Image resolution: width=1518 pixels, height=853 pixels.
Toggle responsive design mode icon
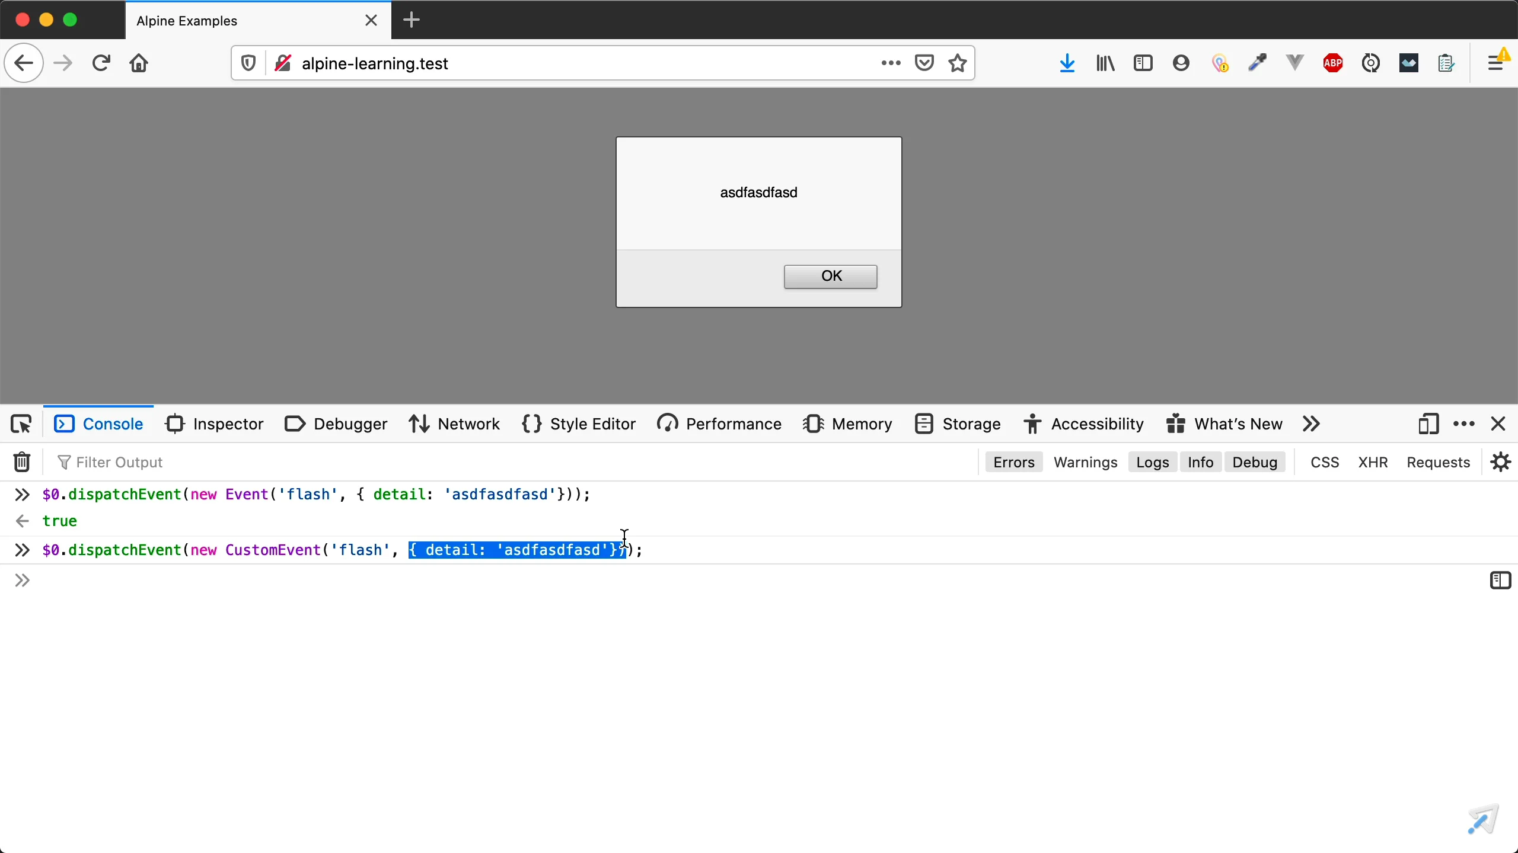[1428, 424]
